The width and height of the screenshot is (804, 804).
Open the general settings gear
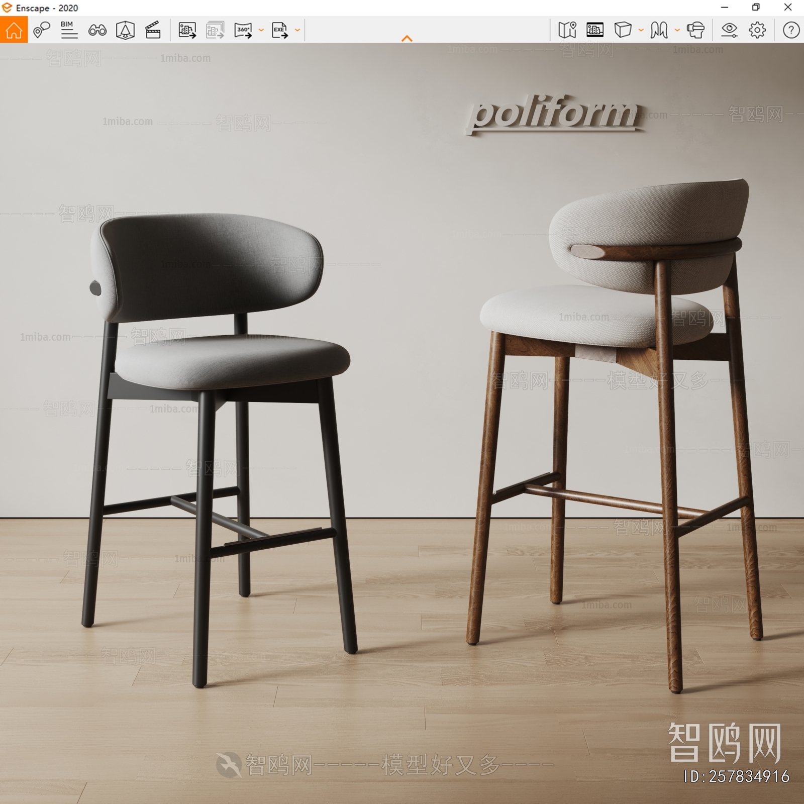(x=756, y=30)
